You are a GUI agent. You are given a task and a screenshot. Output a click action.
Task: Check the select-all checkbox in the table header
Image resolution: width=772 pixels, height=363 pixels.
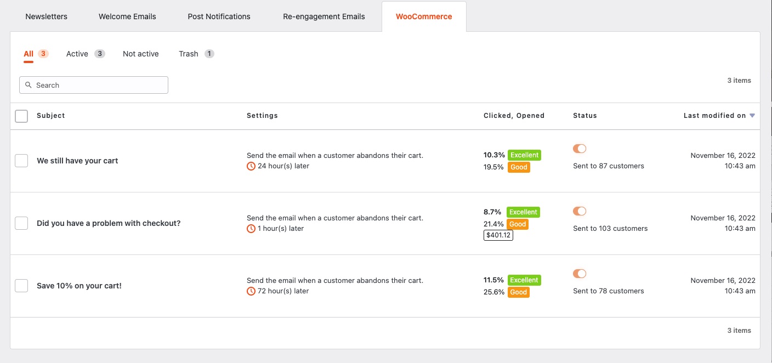(21, 116)
